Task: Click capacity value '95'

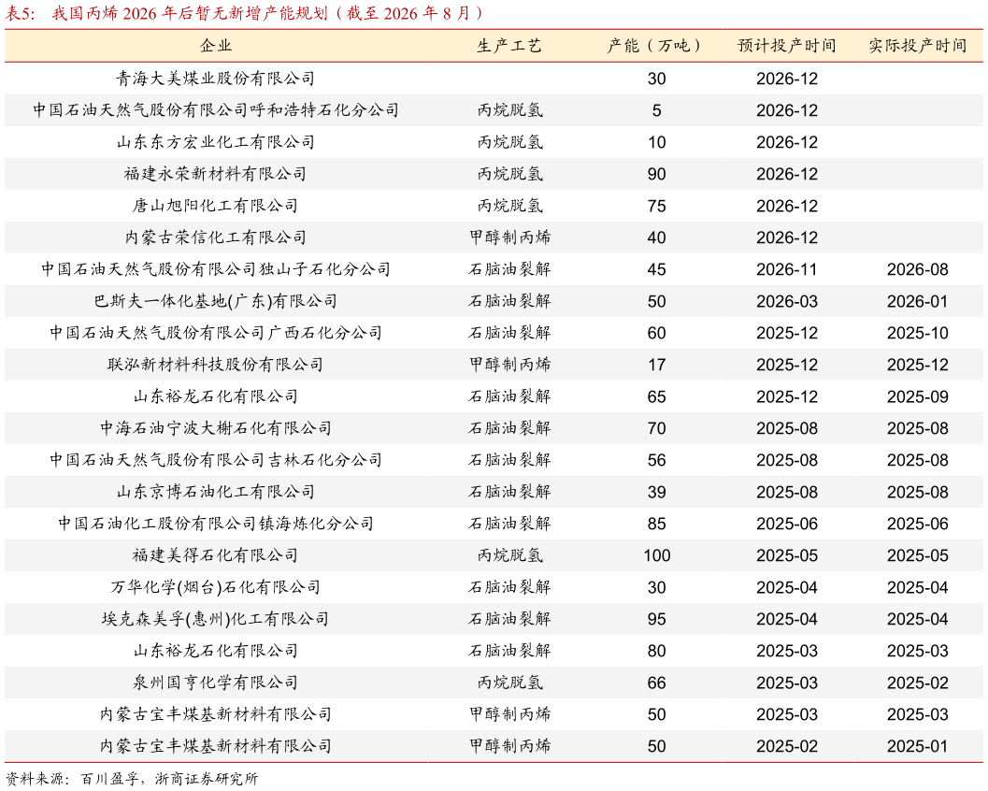Action: tap(656, 619)
